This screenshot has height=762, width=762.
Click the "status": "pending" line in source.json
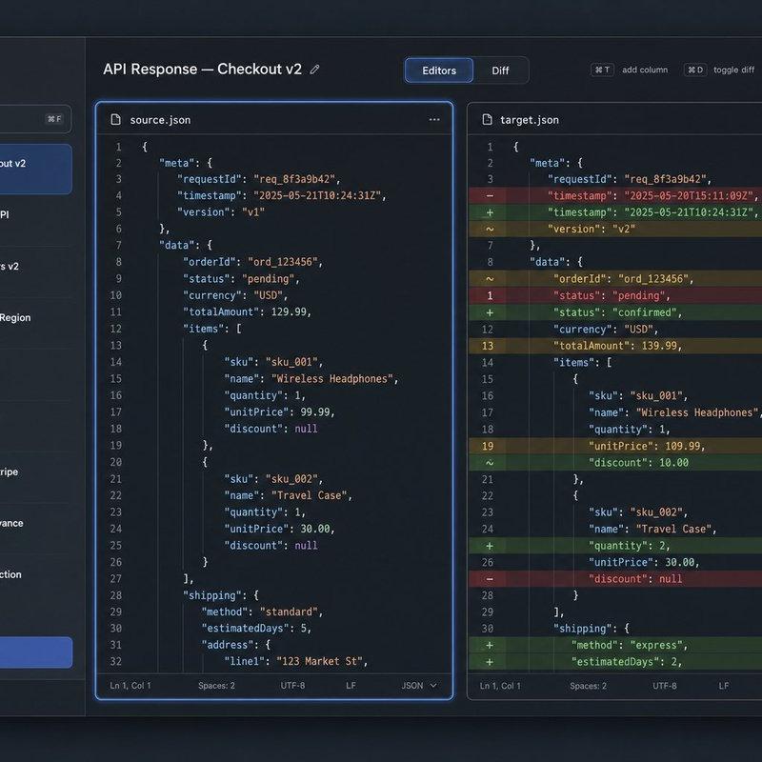click(241, 278)
